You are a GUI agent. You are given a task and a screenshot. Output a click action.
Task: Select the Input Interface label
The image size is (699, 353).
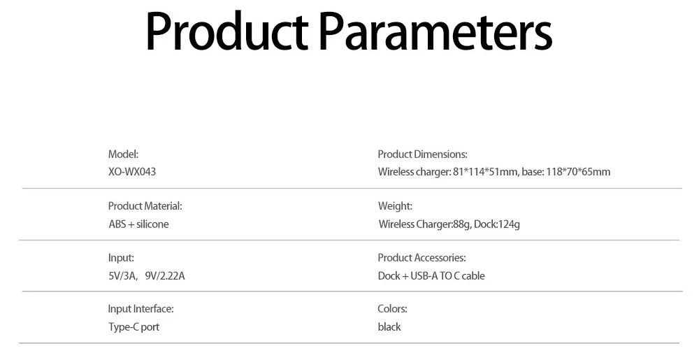(x=141, y=309)
